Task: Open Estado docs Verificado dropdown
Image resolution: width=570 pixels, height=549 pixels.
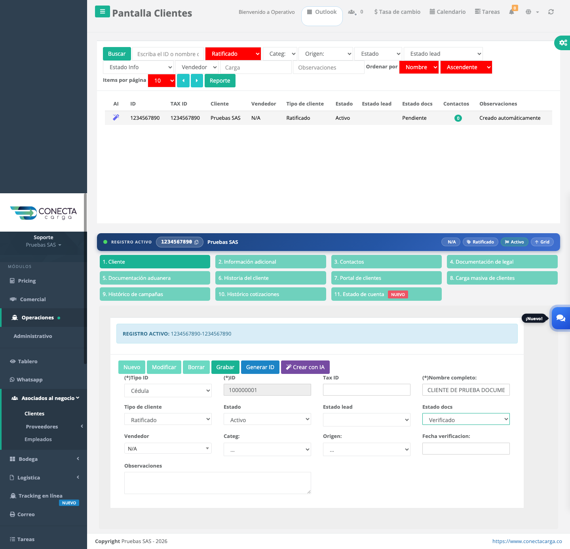Action: 466,419
